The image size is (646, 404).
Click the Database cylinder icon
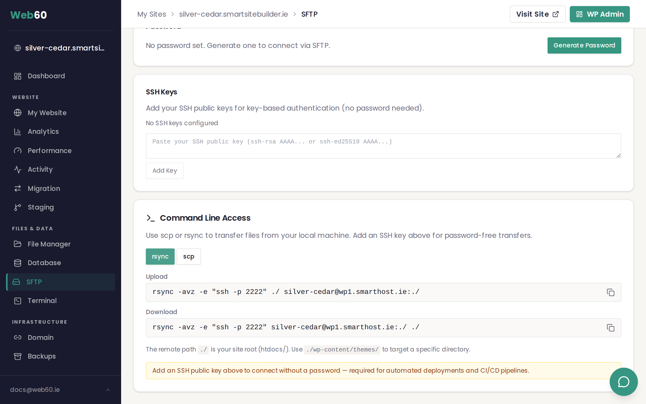tap(18, 263)
